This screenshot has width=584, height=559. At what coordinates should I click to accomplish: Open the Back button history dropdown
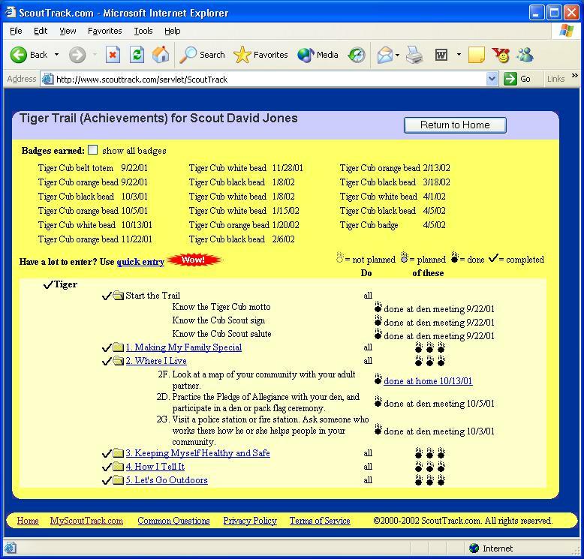(x=56, y=55)
